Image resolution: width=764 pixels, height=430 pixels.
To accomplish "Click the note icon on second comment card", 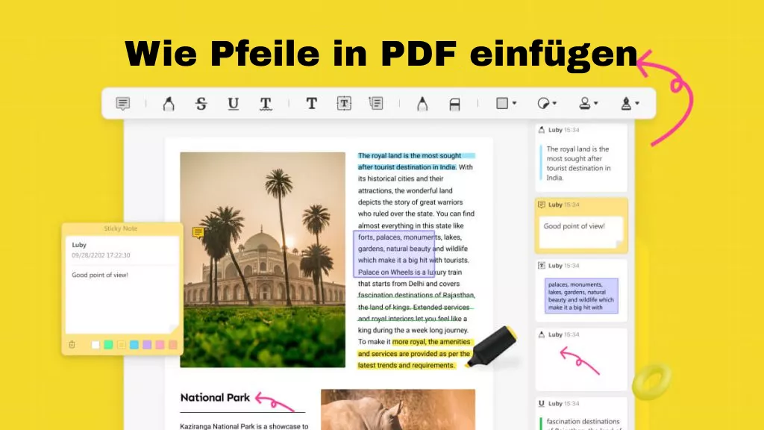I will (x=542, y=205).
